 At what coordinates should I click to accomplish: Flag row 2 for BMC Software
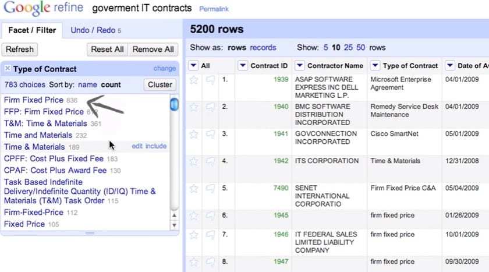pos(210,107)
